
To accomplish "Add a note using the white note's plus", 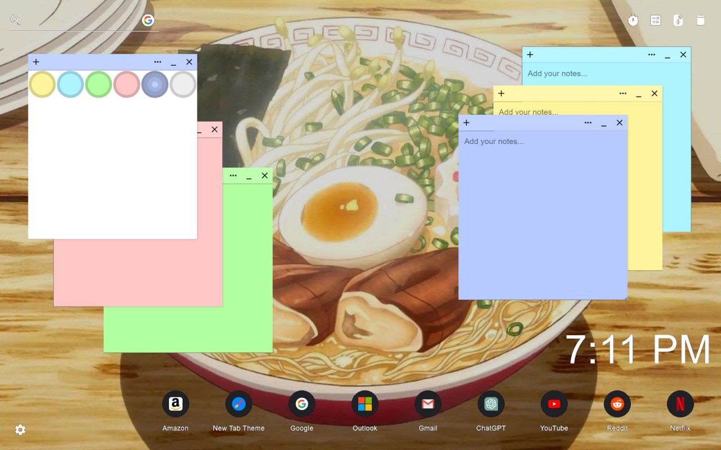I will pyautogui.click(x=36, y=62).
